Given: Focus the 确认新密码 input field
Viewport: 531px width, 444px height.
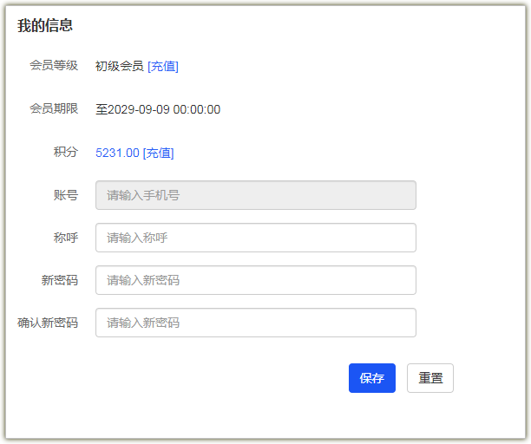Looking at the screenshot, I should pyautogui.click(x=256, y=323).
